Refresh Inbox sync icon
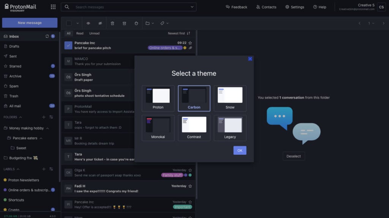The width and height of the screenshot is (389, 218). (47, 36)
